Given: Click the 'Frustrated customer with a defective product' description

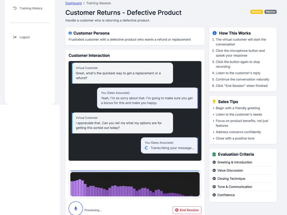Looking at the screenshot, I should pos(130,40).
